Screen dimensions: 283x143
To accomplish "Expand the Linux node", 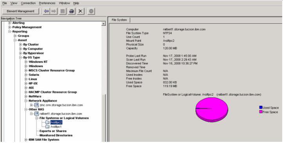I will tap(26, 79).
